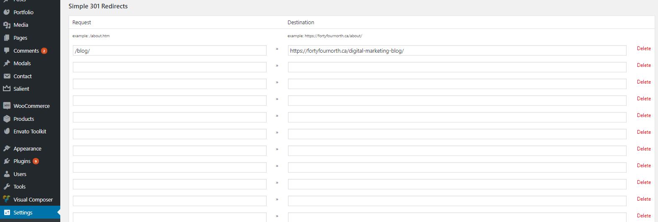Click Delete on the third empty redirect row
The width and height of the screenshot is (658, 222).
coord(644,99)
